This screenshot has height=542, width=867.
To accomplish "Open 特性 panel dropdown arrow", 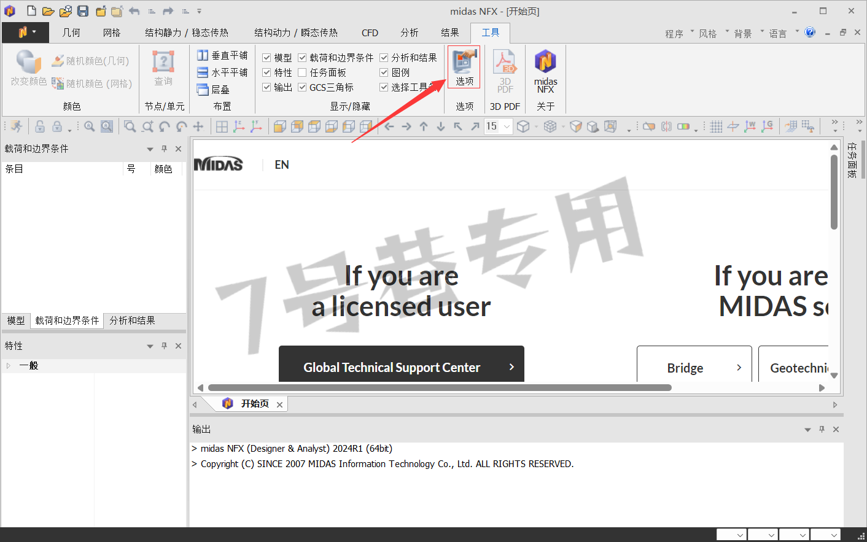I will point(150,346).
